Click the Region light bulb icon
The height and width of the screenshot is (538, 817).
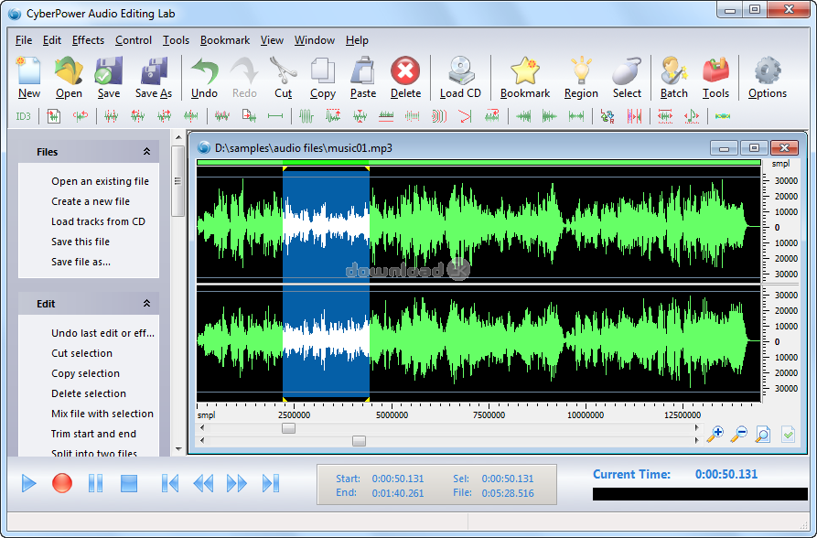coord(581,70)
